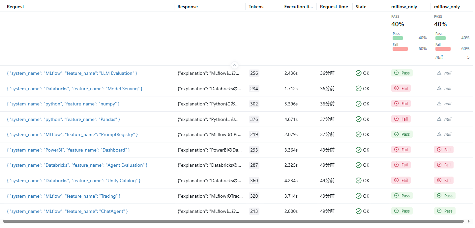Screen dimensions: 475x228
Task: Open the MLflow LLM Evaluation request
Action: point(72,73)
